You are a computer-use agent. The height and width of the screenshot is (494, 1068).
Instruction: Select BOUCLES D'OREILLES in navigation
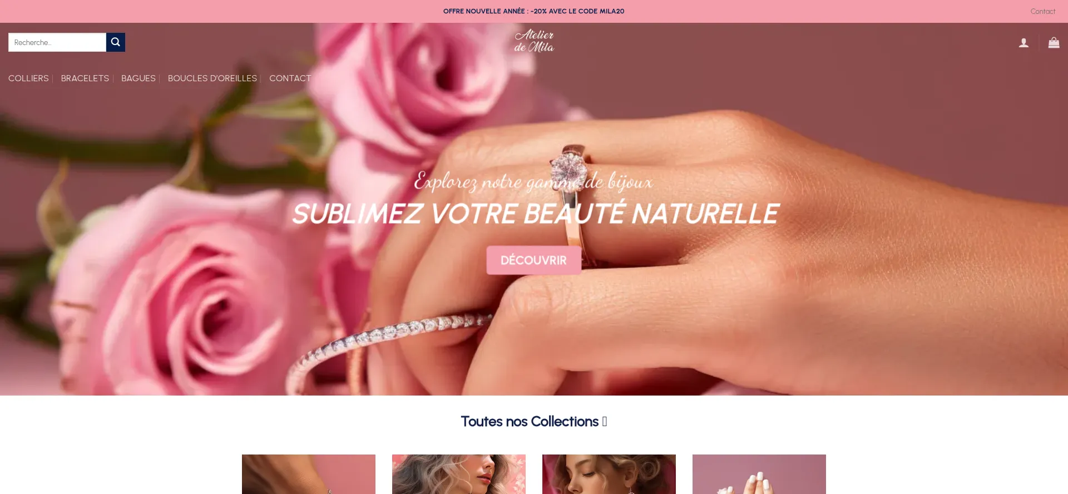[x=212, y=78]
